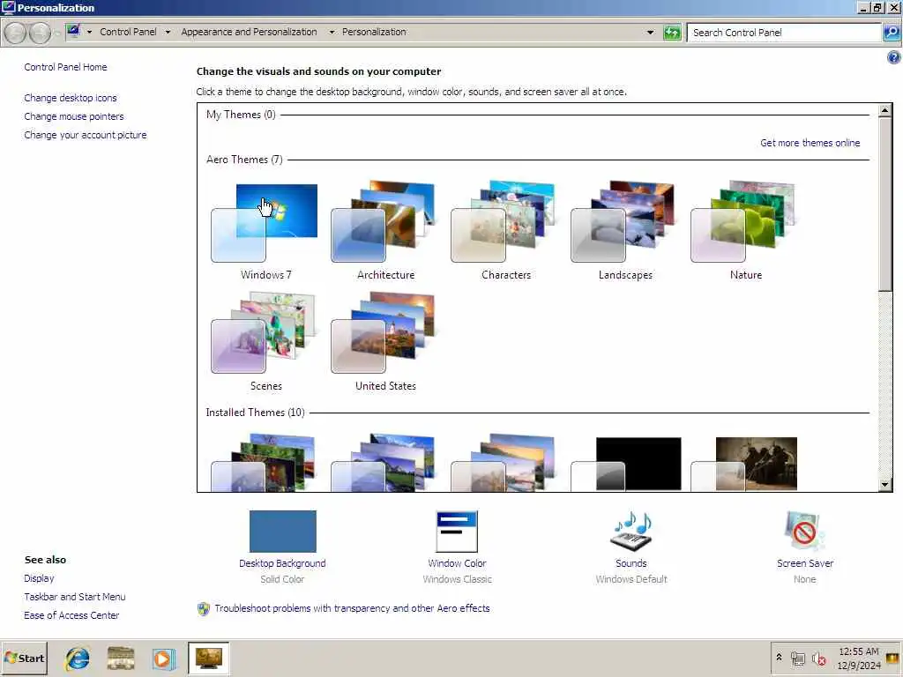903x677 pixels.
Task: Open Change mouse pointers
Action: pyautogui.click(x=74, y=116)
